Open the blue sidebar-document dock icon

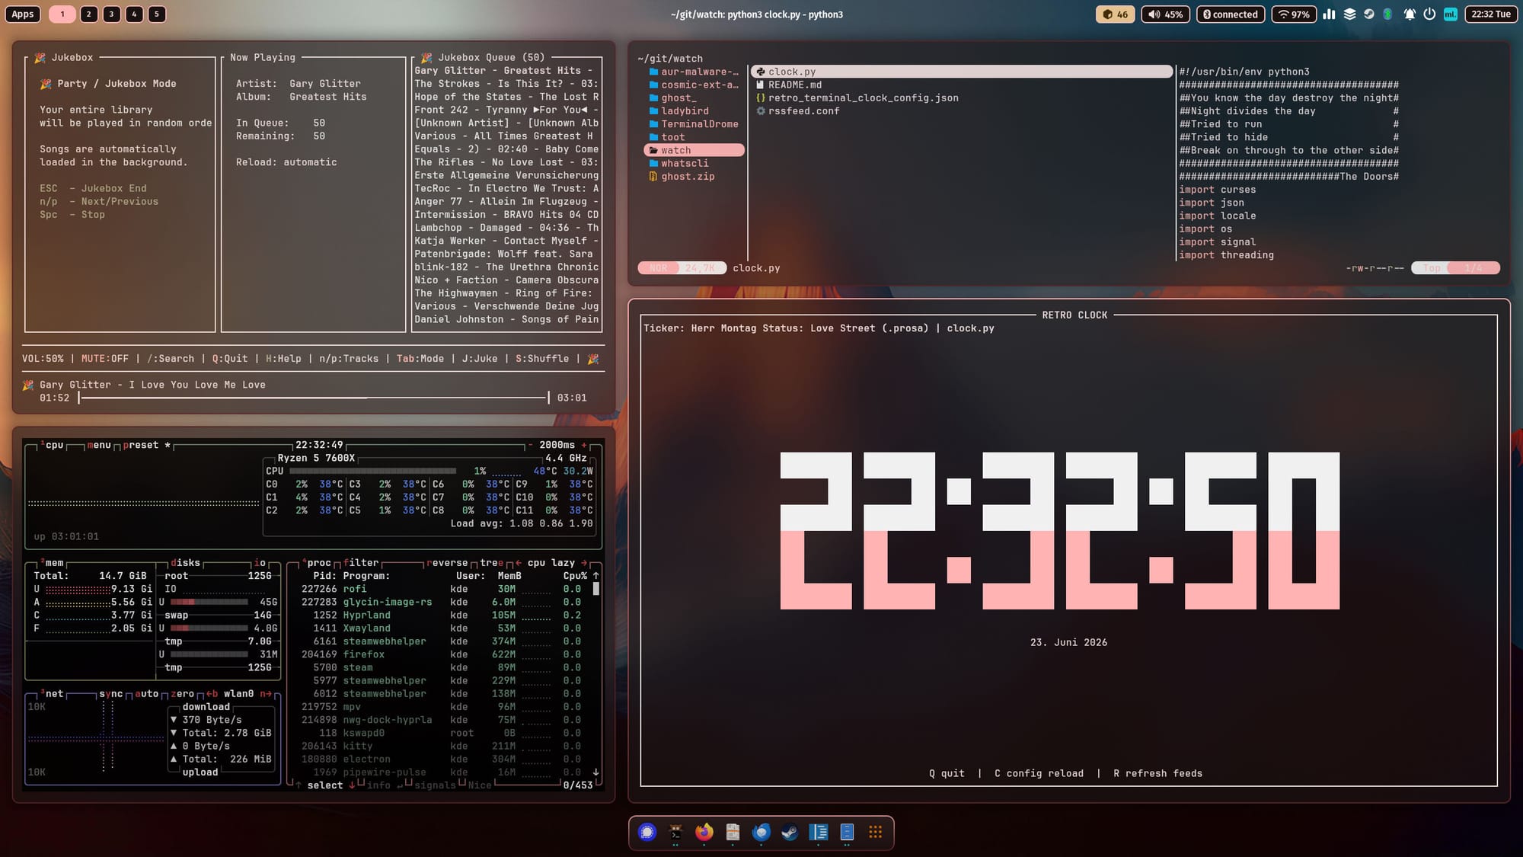[819, 832]
